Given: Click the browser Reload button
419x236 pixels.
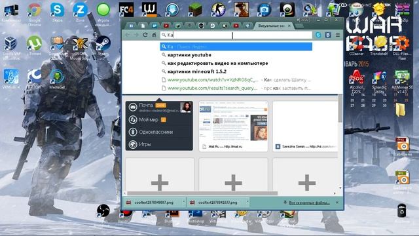Looking at the screenshot, I should tap(145, 35).
